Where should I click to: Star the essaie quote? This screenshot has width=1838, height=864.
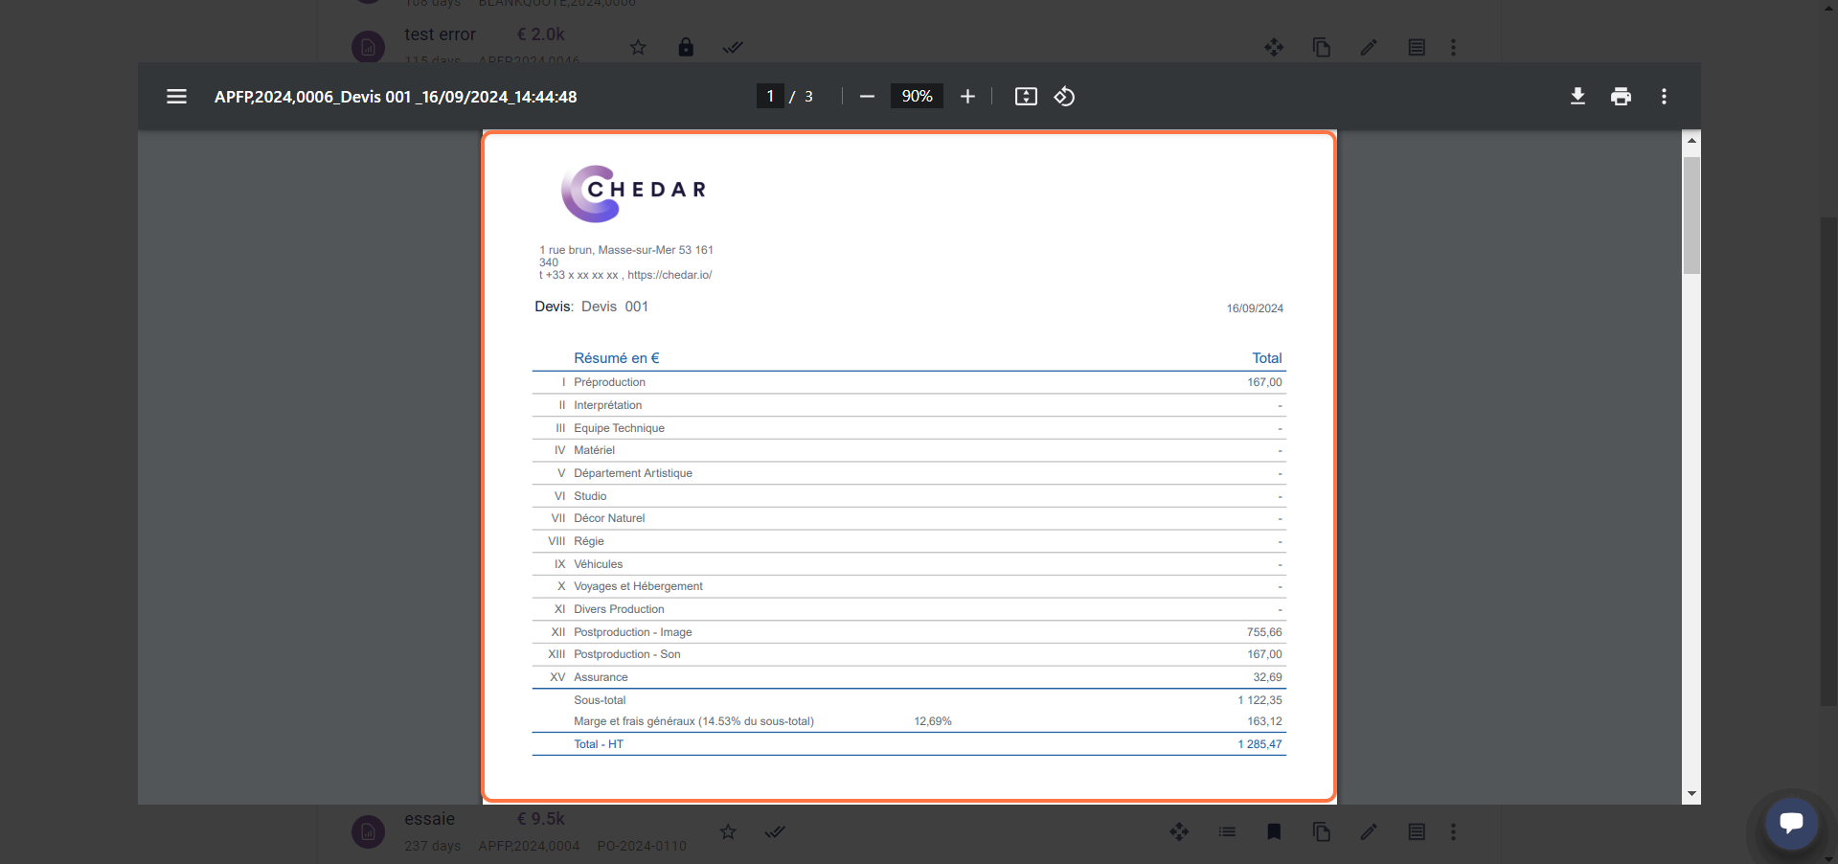[x=728, y=831]
